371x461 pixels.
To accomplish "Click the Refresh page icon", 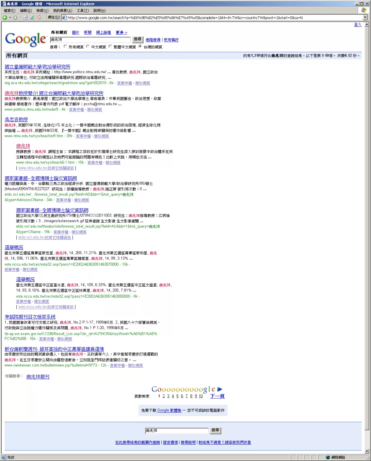I will point(32,17).
